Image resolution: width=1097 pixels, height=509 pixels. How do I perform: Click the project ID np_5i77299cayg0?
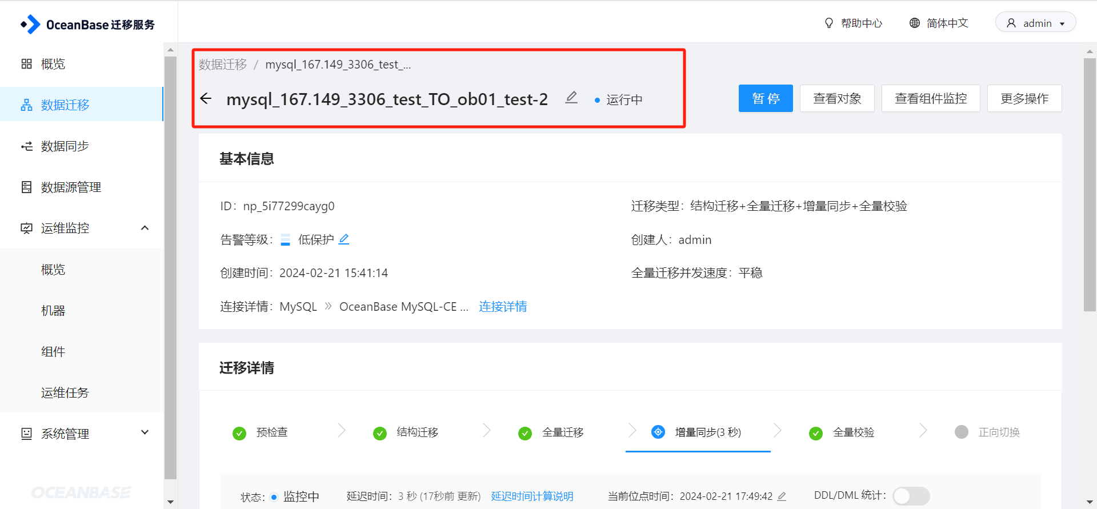coord(289,206)
